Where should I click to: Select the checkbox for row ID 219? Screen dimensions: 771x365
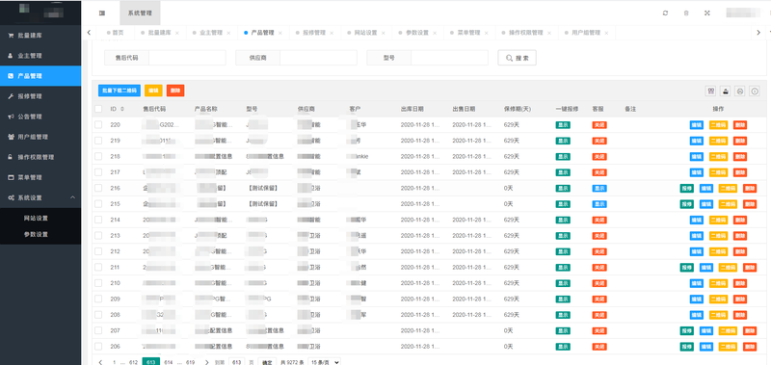pyautogui.click(x=98, y=141)
